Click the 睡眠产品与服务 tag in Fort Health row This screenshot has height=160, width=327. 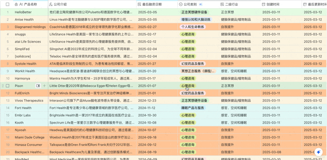[193, 108]
